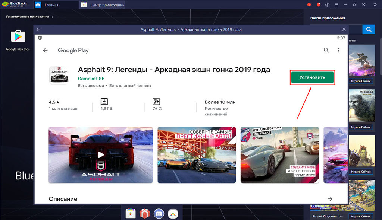
Task: Expand the Описание section arrow
Action: [x=330, y=199]
